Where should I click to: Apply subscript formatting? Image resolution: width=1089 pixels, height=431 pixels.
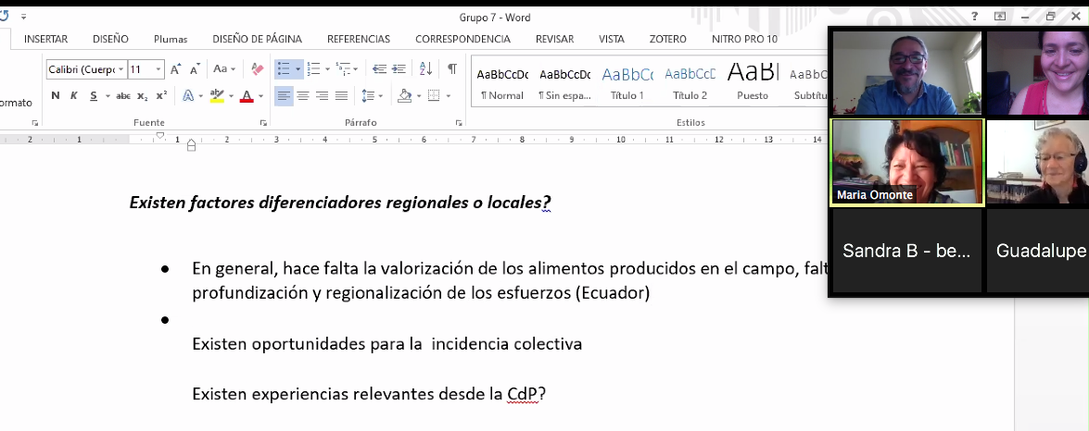tap(143, 96)
